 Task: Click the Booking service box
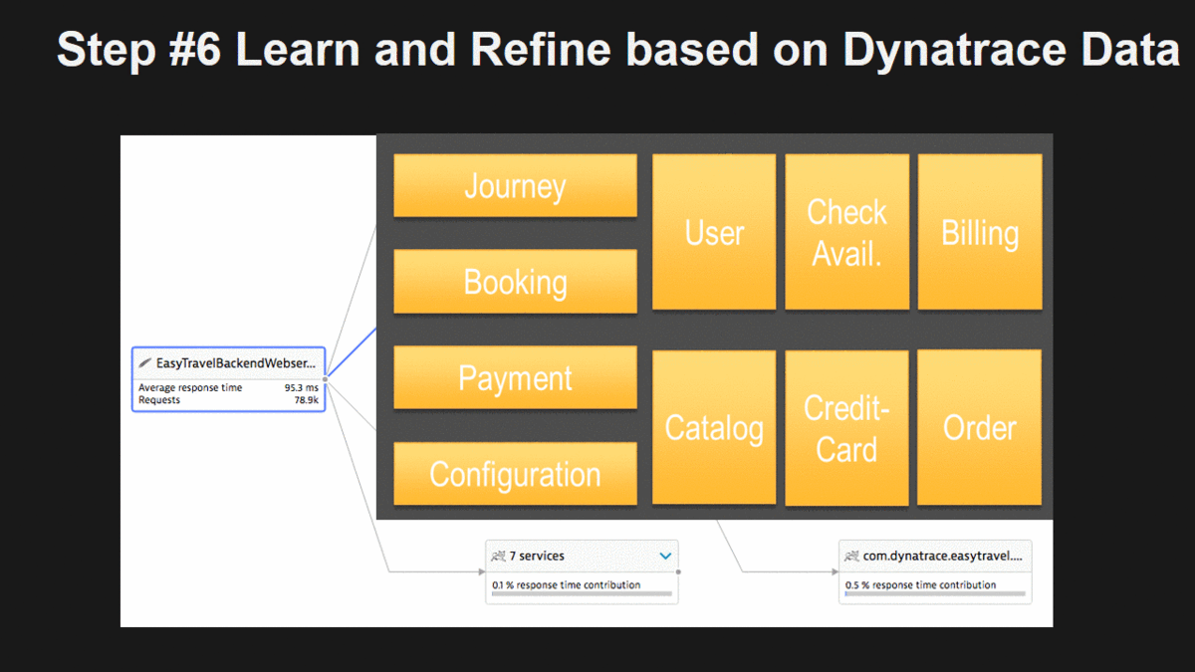click(x=515, y=282)
